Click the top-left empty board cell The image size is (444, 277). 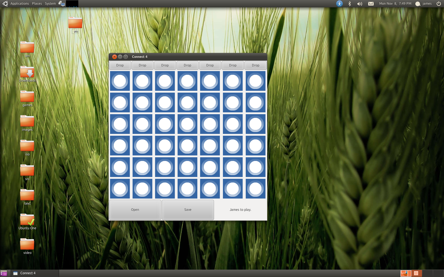tap(120, 81)
